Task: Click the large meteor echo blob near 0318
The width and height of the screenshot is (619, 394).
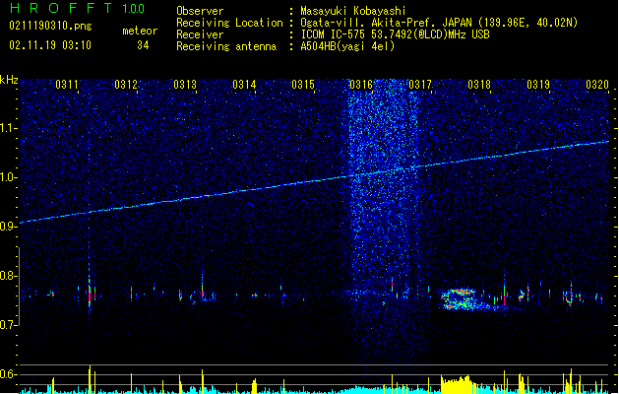Action: click(x=465, y=299)
